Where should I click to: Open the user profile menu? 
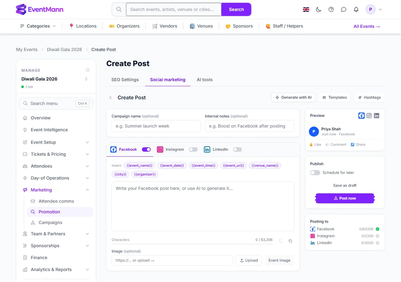coord(374,9)
